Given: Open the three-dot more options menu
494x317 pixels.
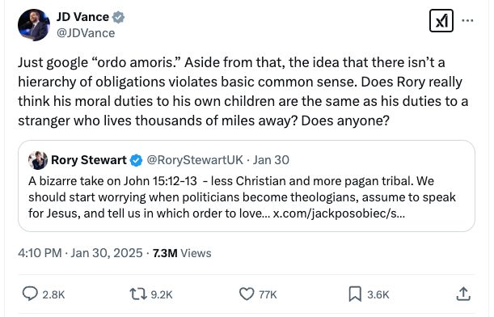Looking at the screenshot, I should pos(467,20).
